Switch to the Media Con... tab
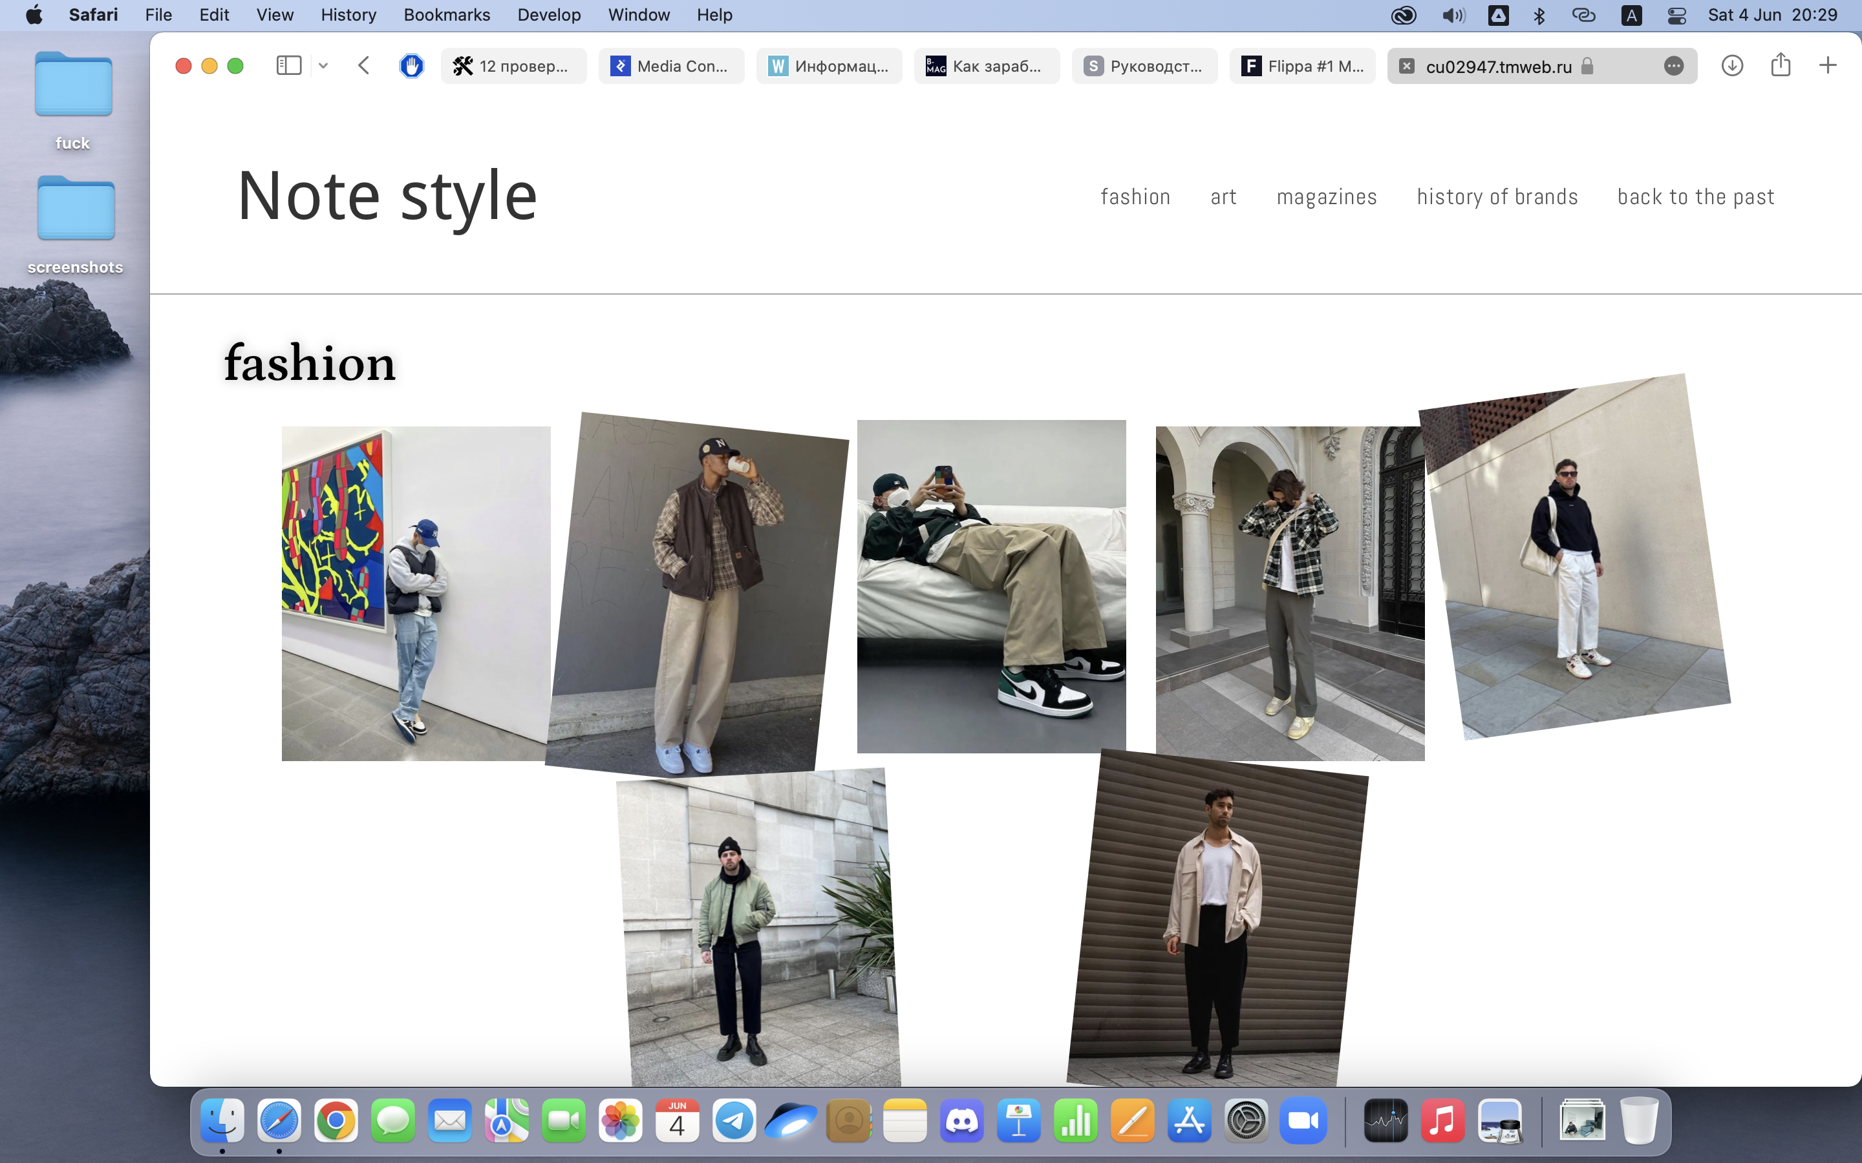The image size is (1862, 1163). point(671,66)
